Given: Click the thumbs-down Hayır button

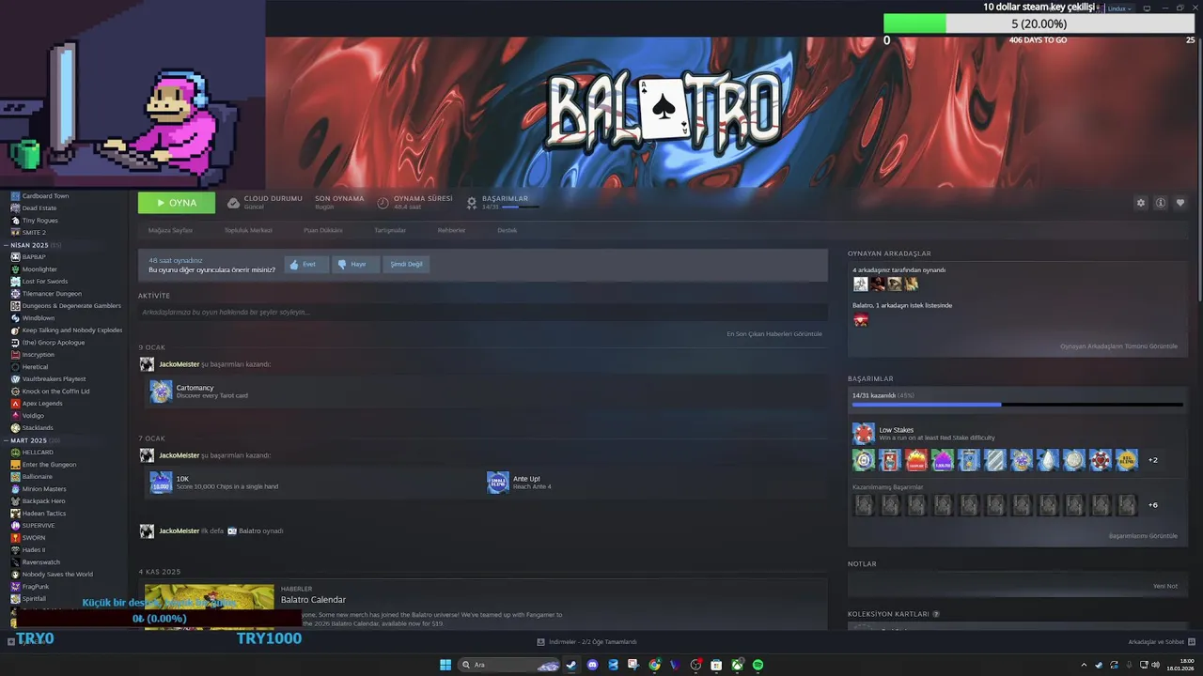Looking at the screenshot, I should 355,265.
